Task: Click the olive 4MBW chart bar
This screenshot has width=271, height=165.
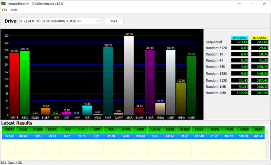Action: click(181, 99)
